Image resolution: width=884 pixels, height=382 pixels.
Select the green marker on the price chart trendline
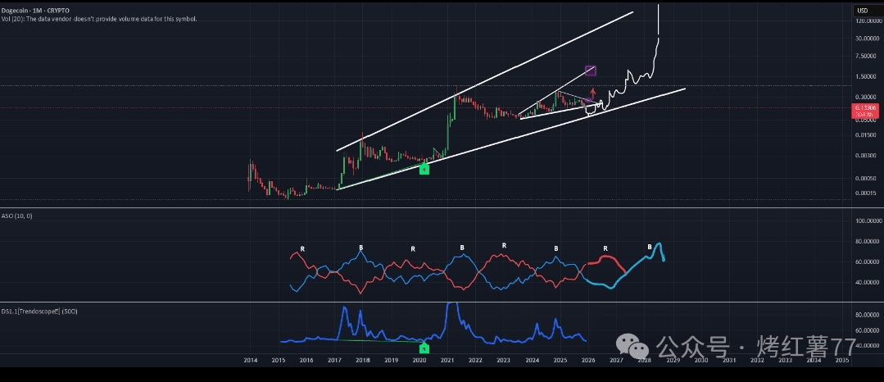[424, 169]
